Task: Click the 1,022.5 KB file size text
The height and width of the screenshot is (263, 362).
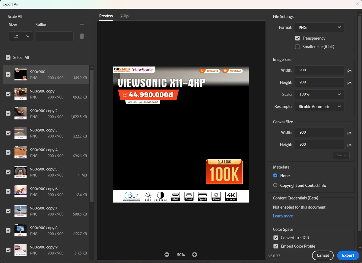Action: [x=79, y=117]
